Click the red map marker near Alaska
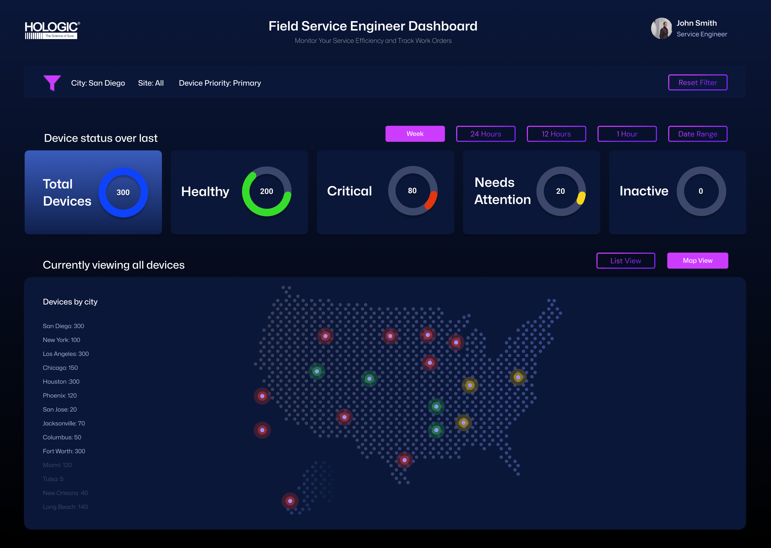Image resolution: width=771 pixels, height=548 pixels. (290, 501)
